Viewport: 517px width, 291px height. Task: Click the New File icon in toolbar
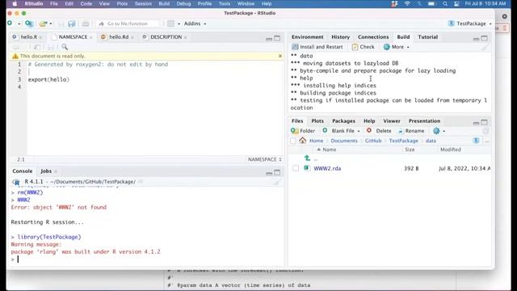pyautogui.click(x=10, y=23)
